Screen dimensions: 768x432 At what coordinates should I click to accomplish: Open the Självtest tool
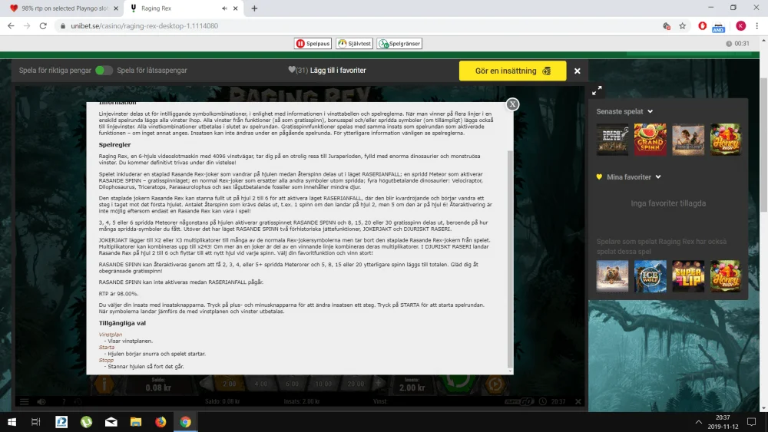pos(354,44)
